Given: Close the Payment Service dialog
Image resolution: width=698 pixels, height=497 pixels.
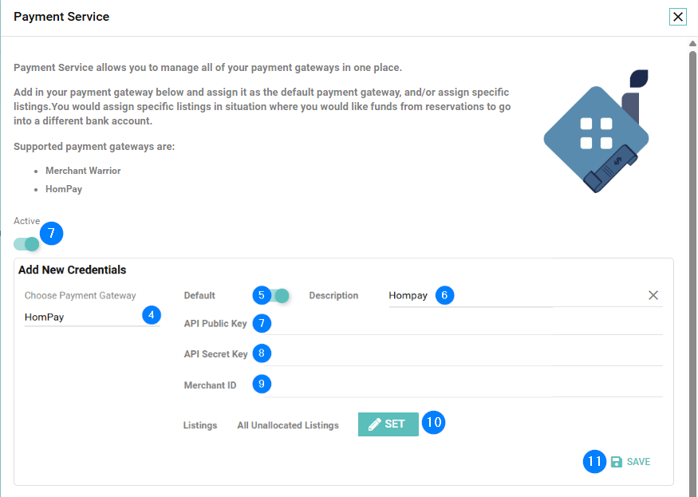Looking at the screenshot, I should 678,17.
